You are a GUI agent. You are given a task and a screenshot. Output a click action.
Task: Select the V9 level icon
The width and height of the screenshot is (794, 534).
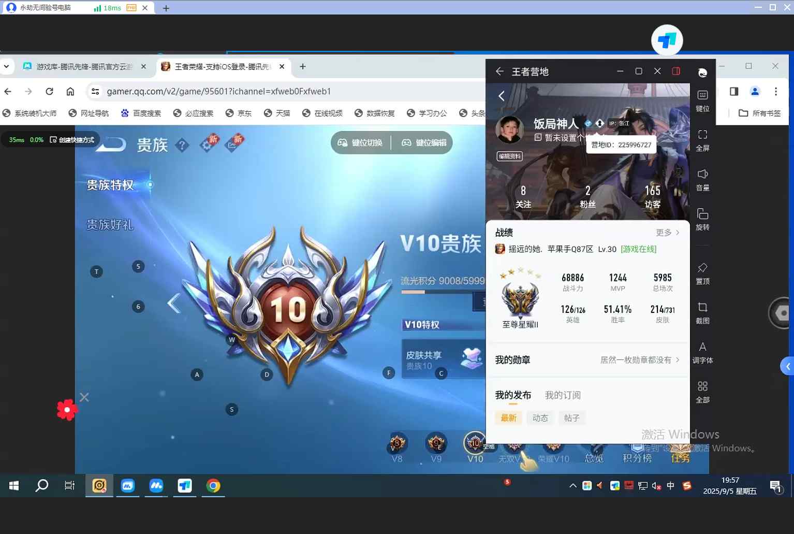point(436,448)
